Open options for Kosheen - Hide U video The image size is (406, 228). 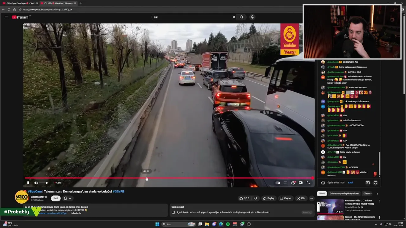(x=379, y=201)
